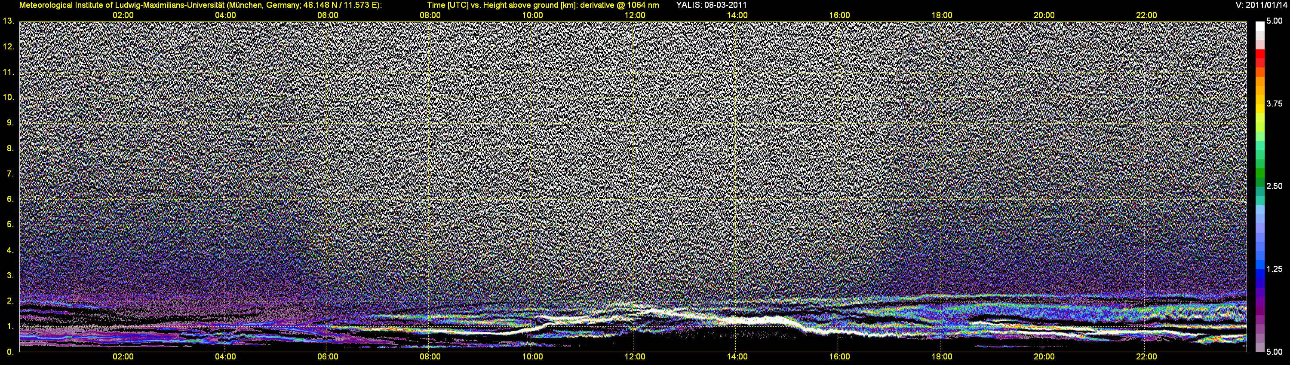
Task: Click the 'YALIS: 08-03-2011' date label
Action: [x=711, y=5]
